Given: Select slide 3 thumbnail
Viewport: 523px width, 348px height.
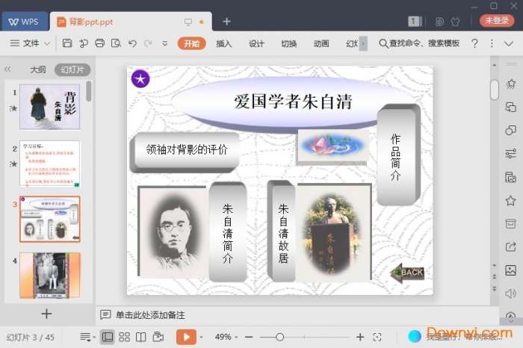Looking at the screenshot, I should 50,219.
